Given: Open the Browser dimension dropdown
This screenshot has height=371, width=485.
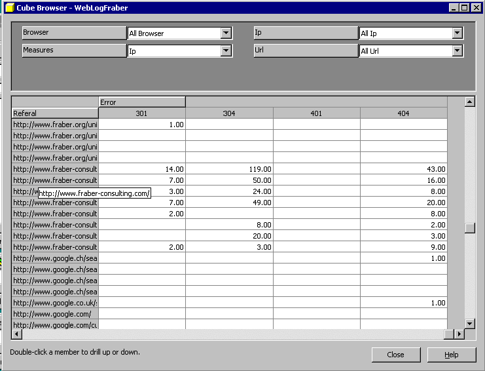Looking at the screenshot, I should point(226,33).
